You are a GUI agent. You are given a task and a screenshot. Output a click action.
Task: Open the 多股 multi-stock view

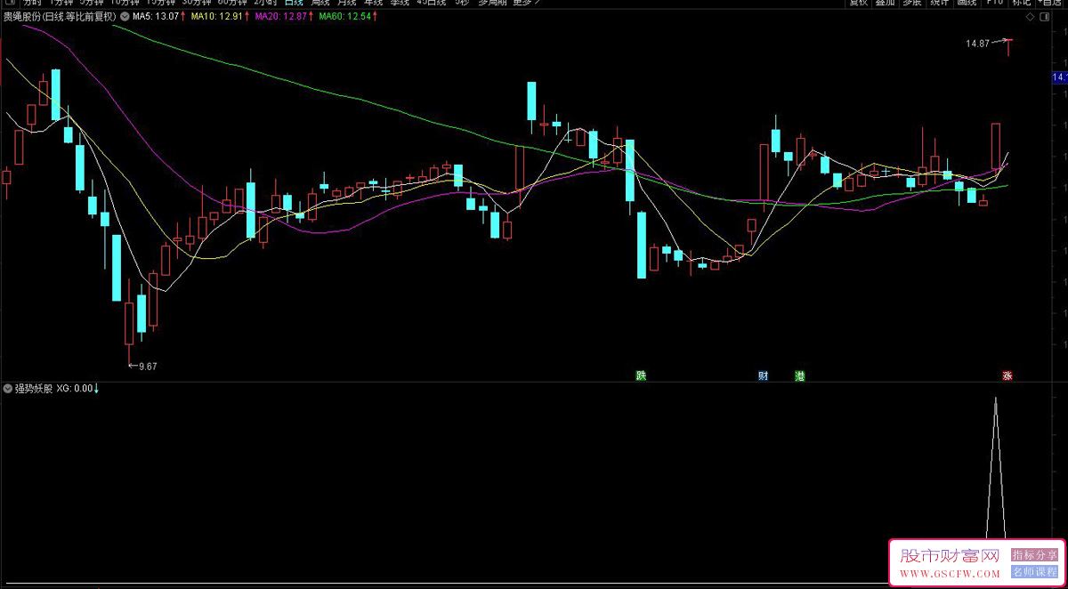point(912,3)
